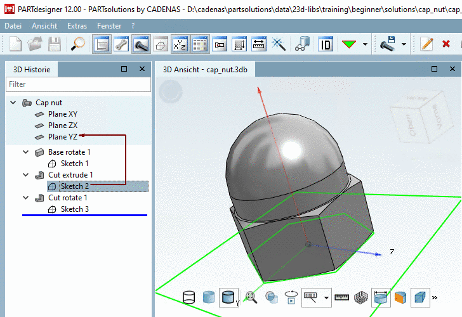
Task: Collapse the Cap nut tree node
Action: [13, 103]
